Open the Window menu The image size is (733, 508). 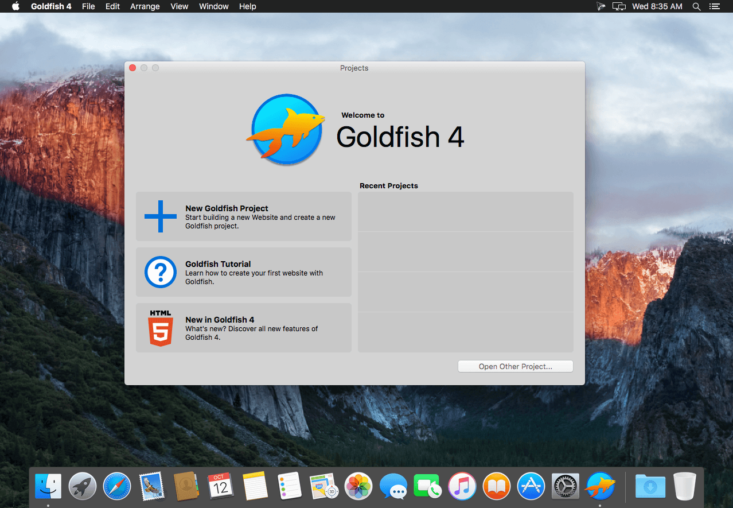[x=214, y=6]
